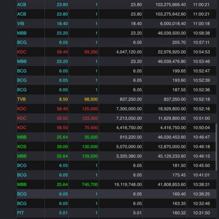Click timestamp 10:31:50

(x=201, y=213)
